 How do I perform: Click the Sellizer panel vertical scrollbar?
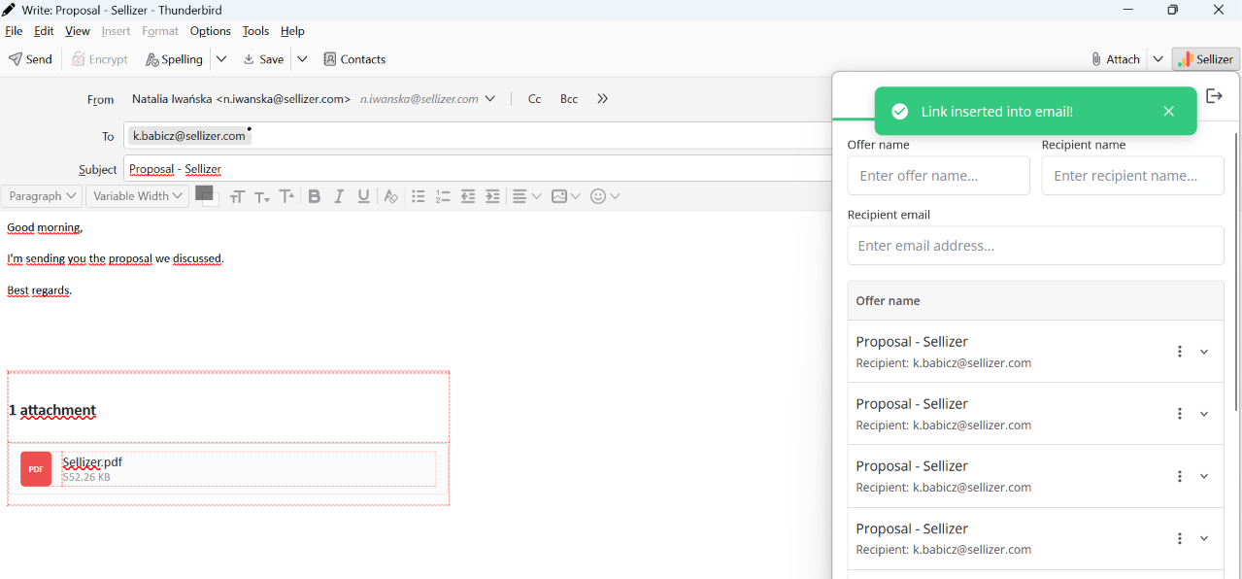(1236, 272)
